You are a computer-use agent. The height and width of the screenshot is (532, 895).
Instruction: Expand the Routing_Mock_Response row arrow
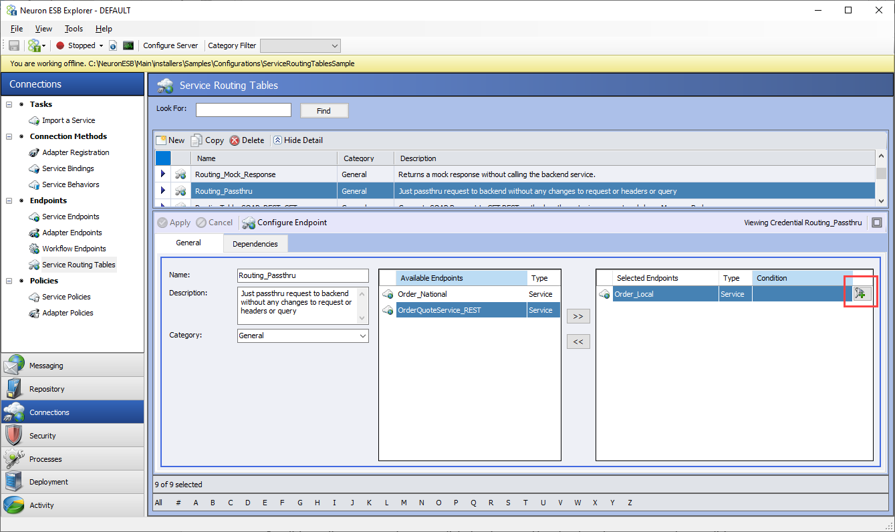[x=163, y=174]
